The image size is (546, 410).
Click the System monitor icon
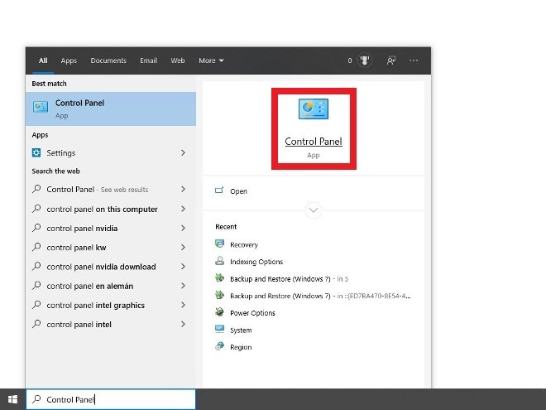(219, 329)
